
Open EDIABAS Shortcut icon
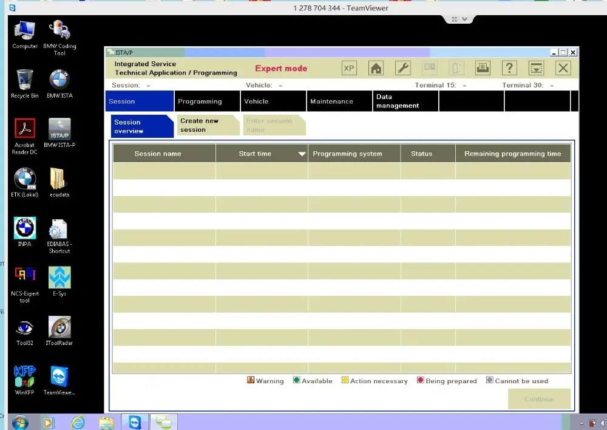(59, 236)
